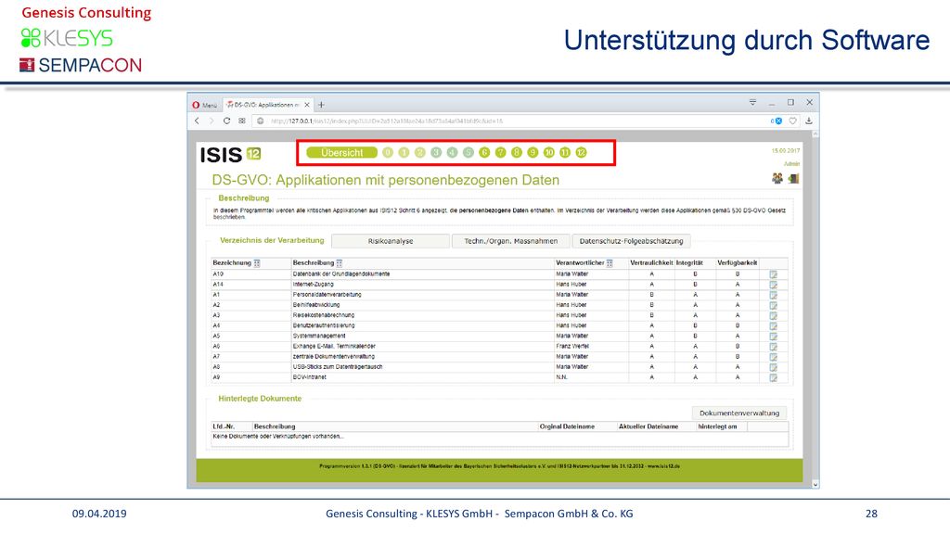Open the Opera tab menu icon
The image size is (950, 534).
click(x=752, y=102)
